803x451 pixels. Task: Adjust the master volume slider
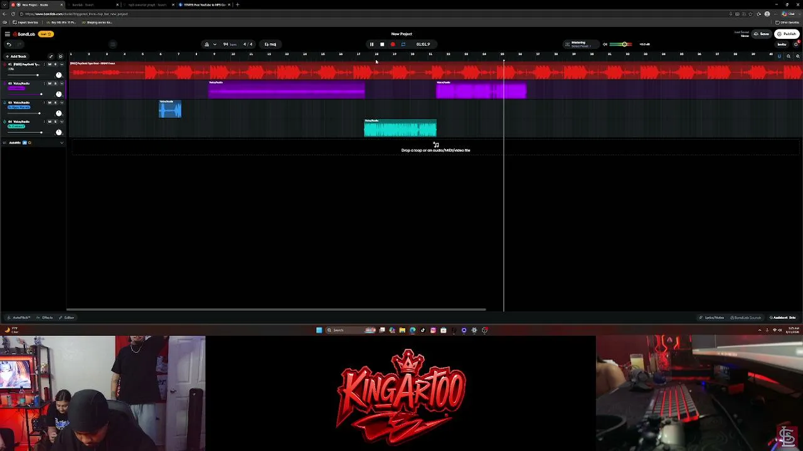pos(621,44)
